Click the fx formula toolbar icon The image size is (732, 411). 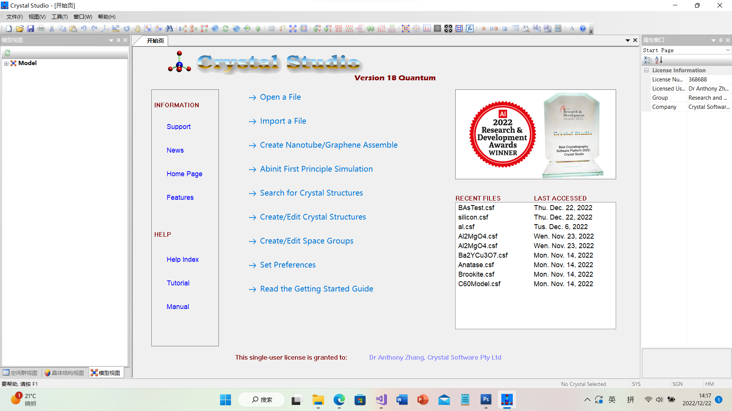(x=470, y=29)
